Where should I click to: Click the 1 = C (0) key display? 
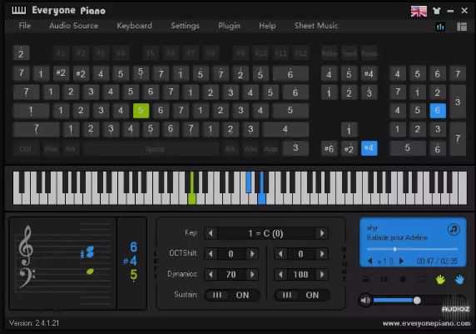pyautogui.click(x=266, y=233)
